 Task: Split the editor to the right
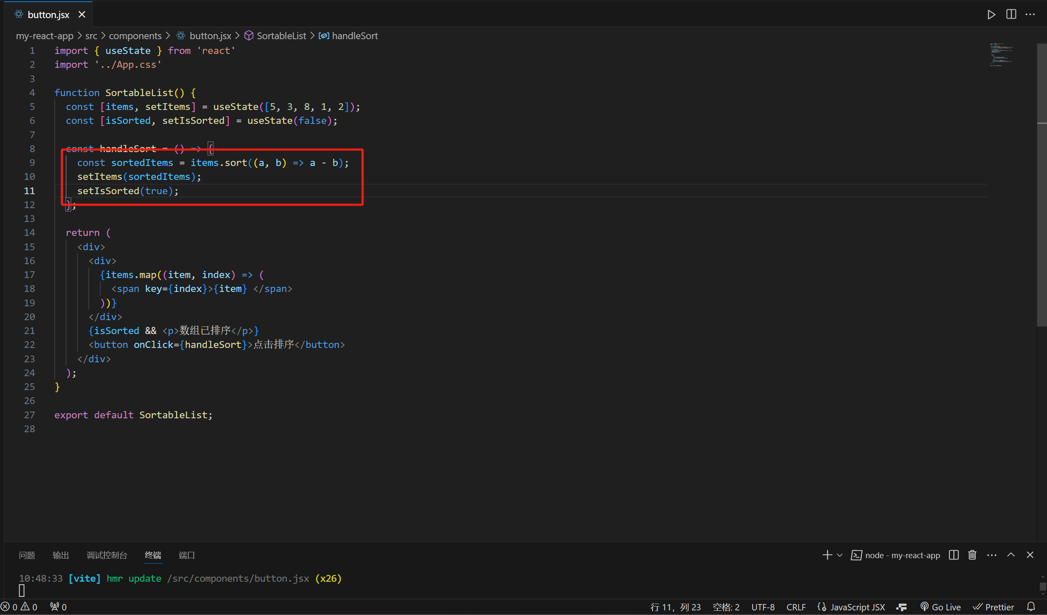tap(1011, 15)
